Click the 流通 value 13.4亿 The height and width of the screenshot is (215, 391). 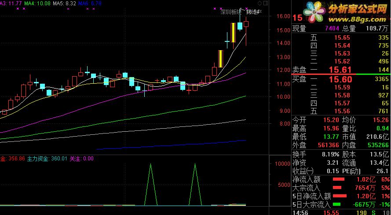(x=379, y=163)
